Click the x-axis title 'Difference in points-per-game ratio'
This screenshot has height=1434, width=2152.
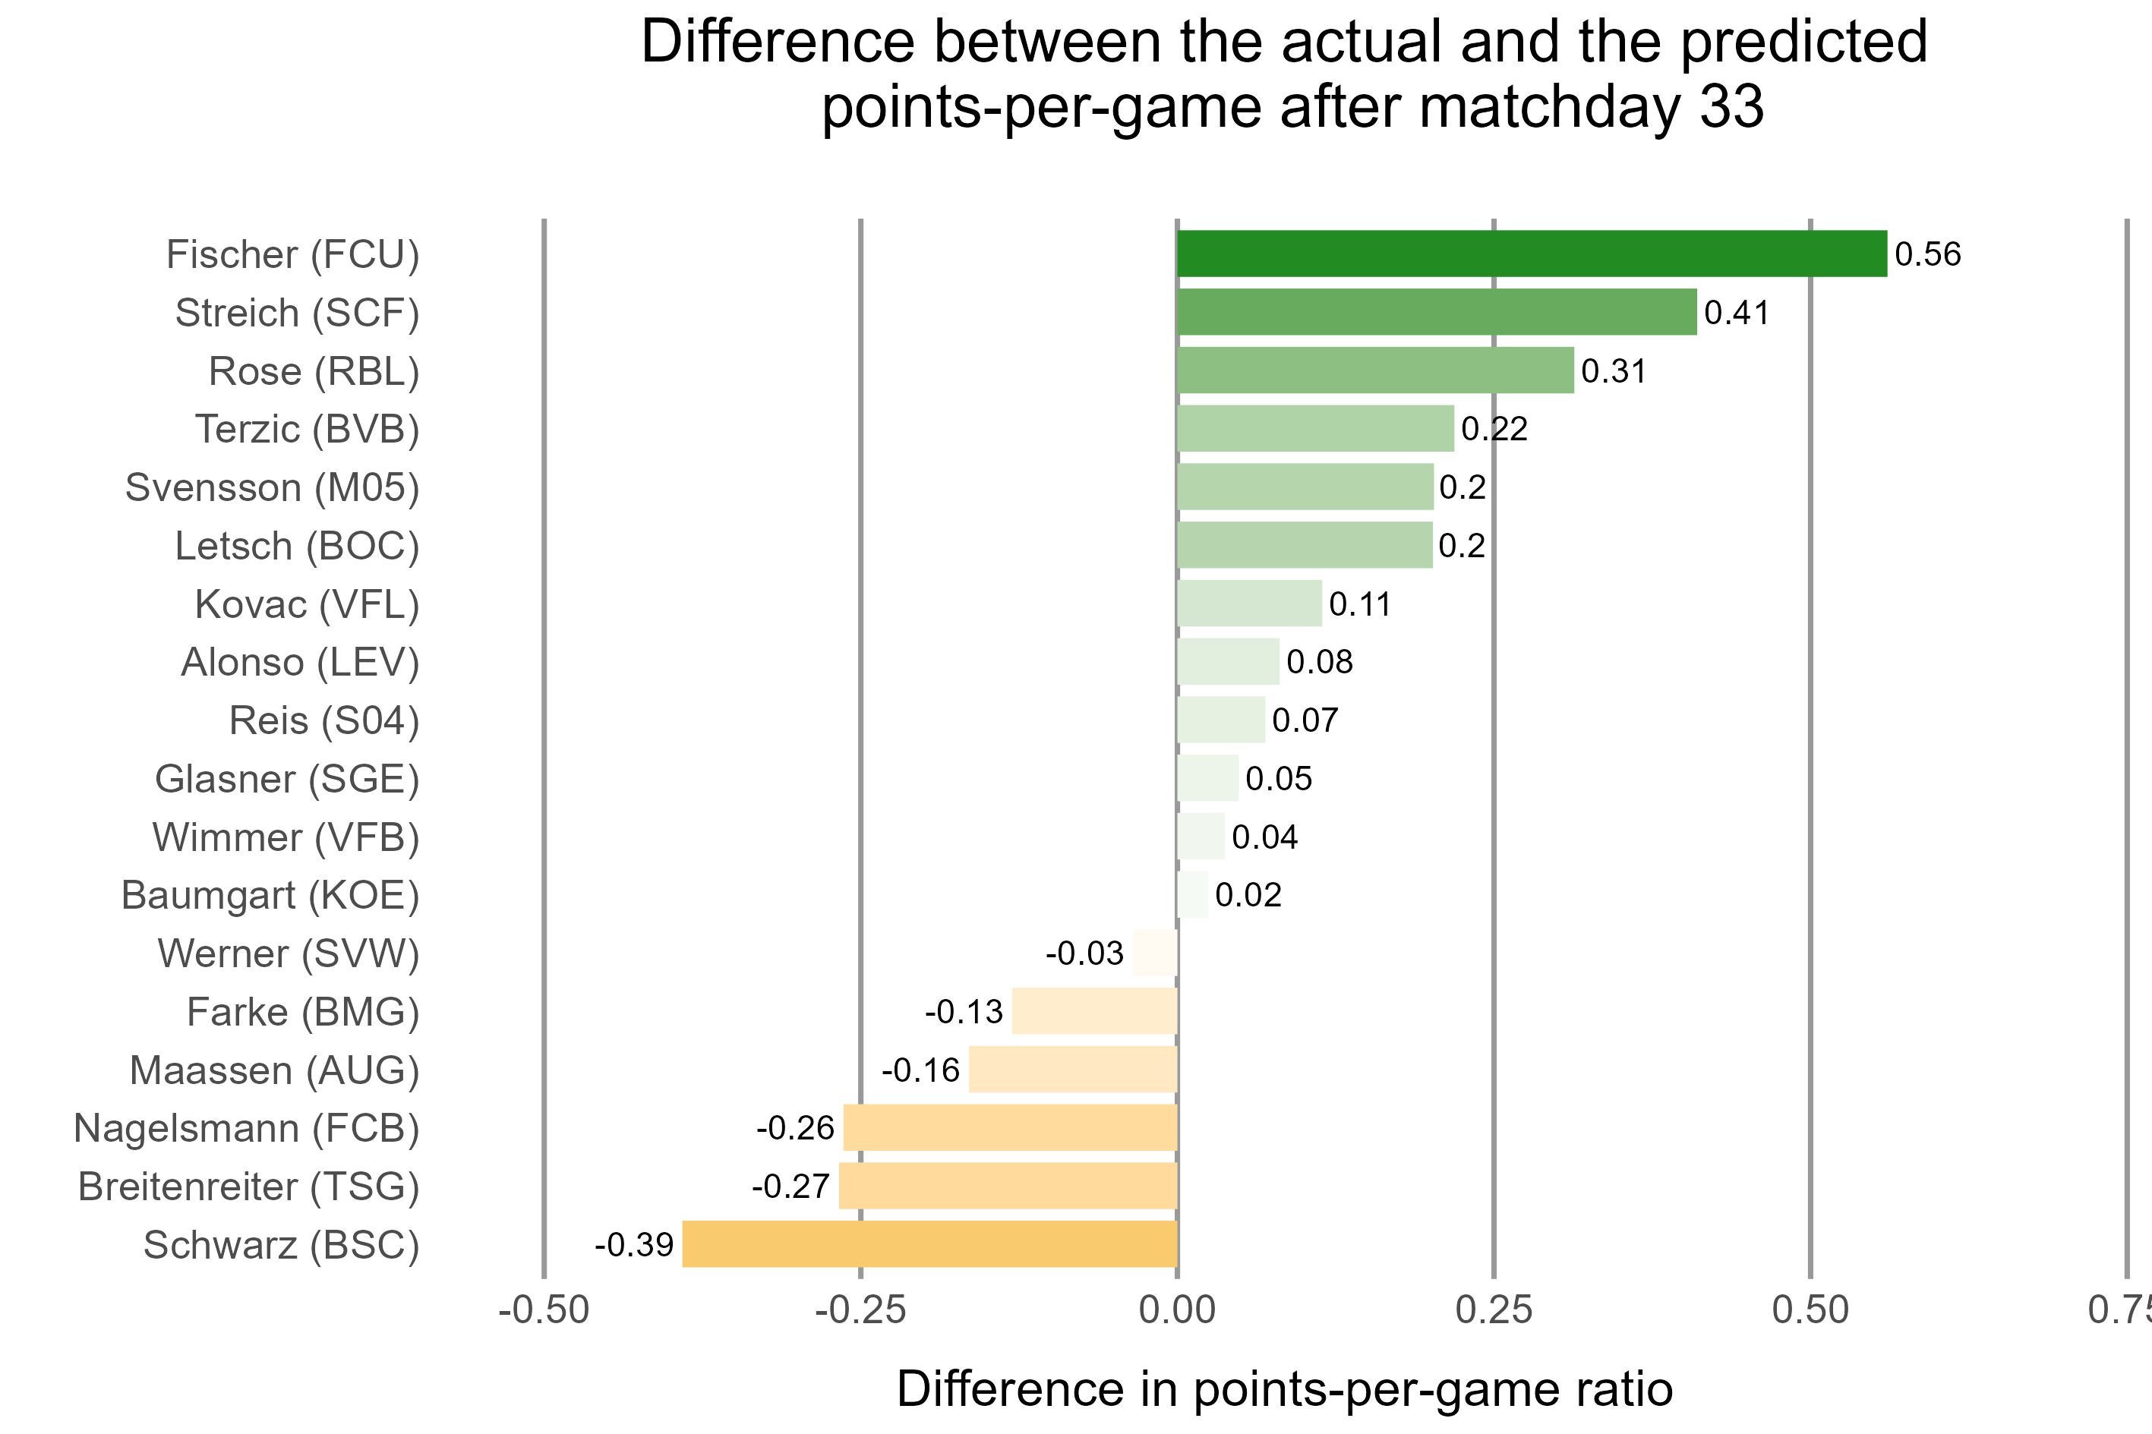1284,1389
